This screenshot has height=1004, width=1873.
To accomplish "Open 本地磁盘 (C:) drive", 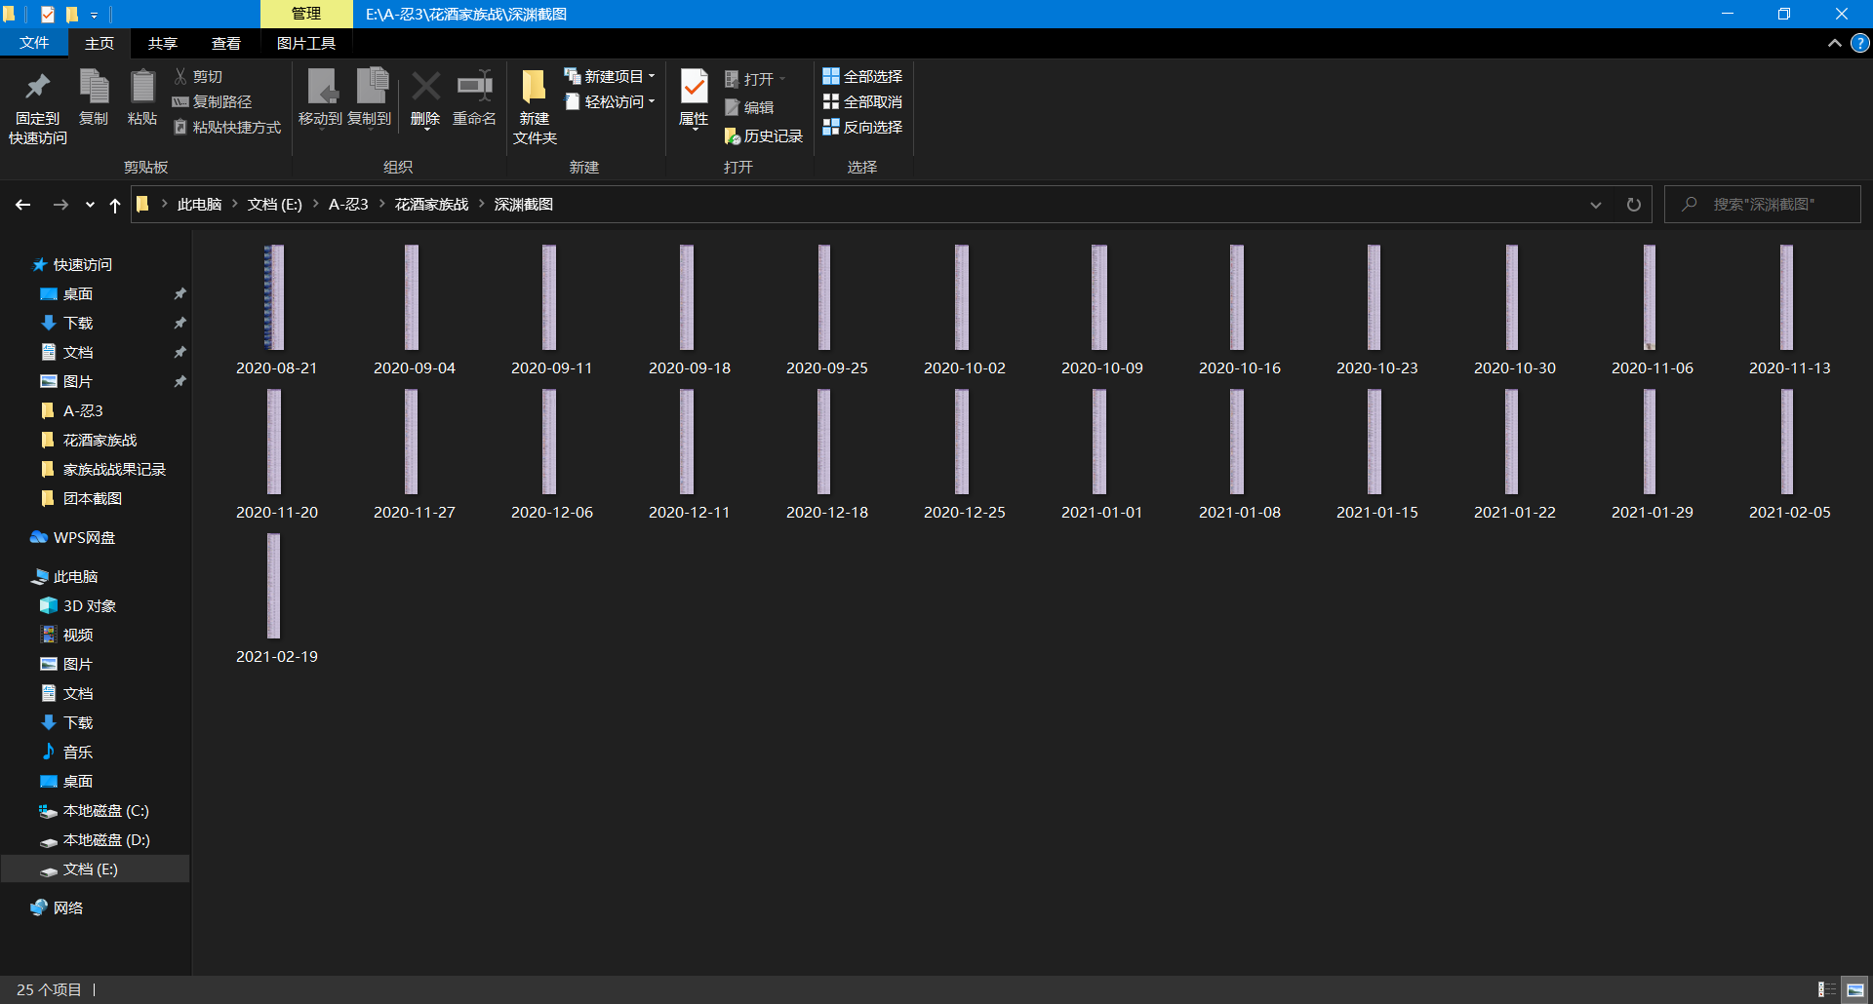I will [105, 811].
